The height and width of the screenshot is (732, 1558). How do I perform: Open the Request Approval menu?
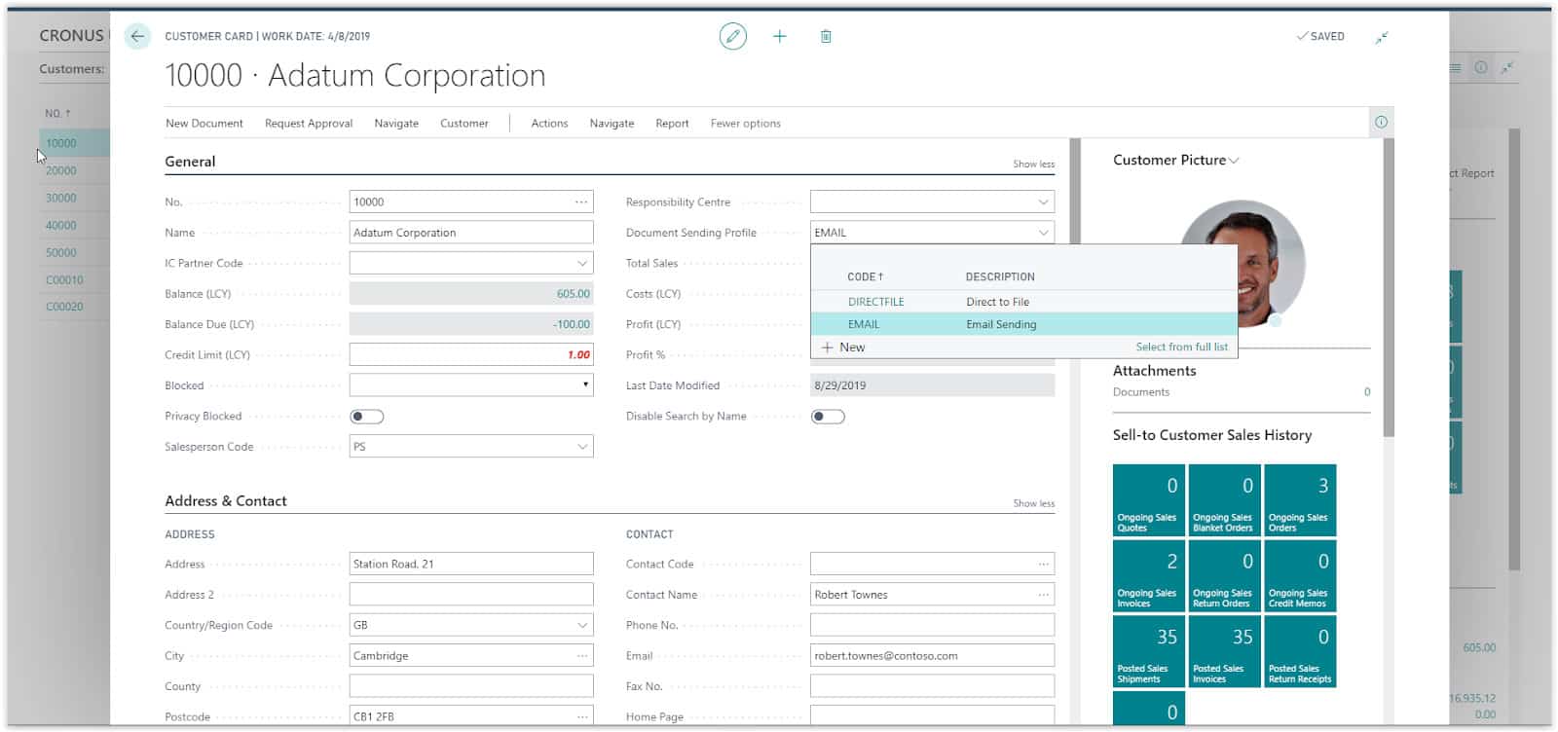(309, 124)
